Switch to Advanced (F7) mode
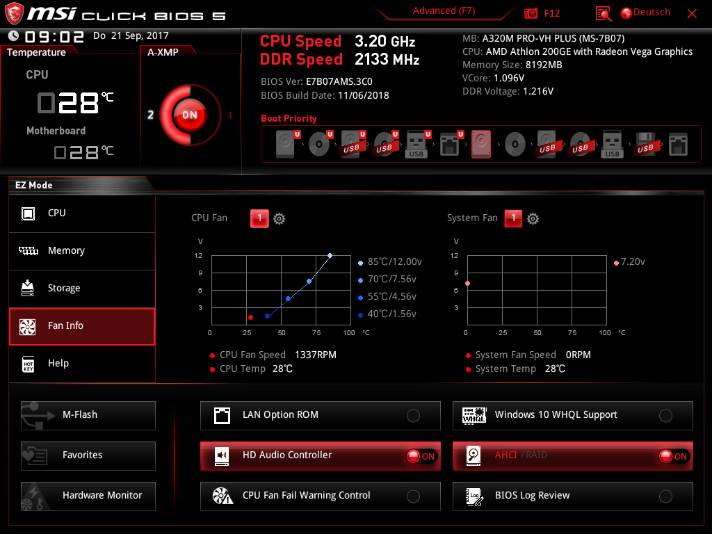The height and width of the screenshot is (534, 712). click(x=444, y=11)
